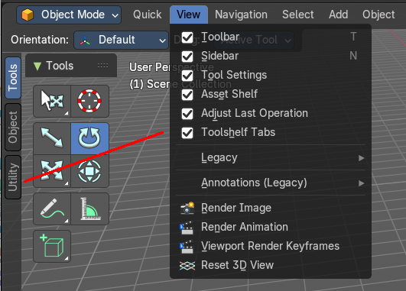The width and height of the screenshot is (406, 291).
Task: Open the Object menu
Action: pos(378,15)
